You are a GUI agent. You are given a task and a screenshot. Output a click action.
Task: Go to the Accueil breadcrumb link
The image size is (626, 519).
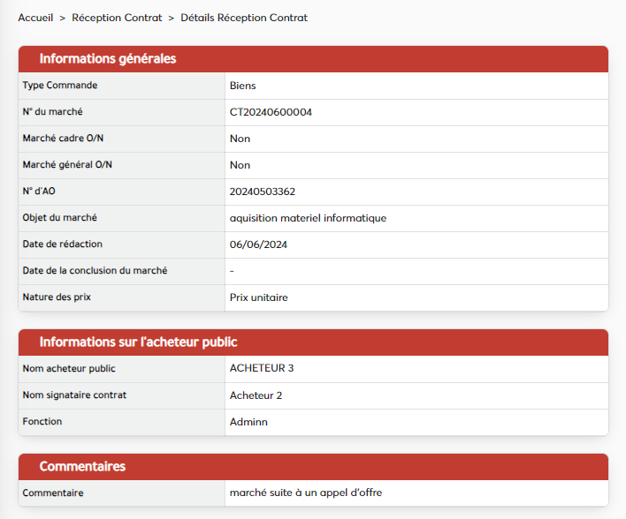click(x=35, y=18)
